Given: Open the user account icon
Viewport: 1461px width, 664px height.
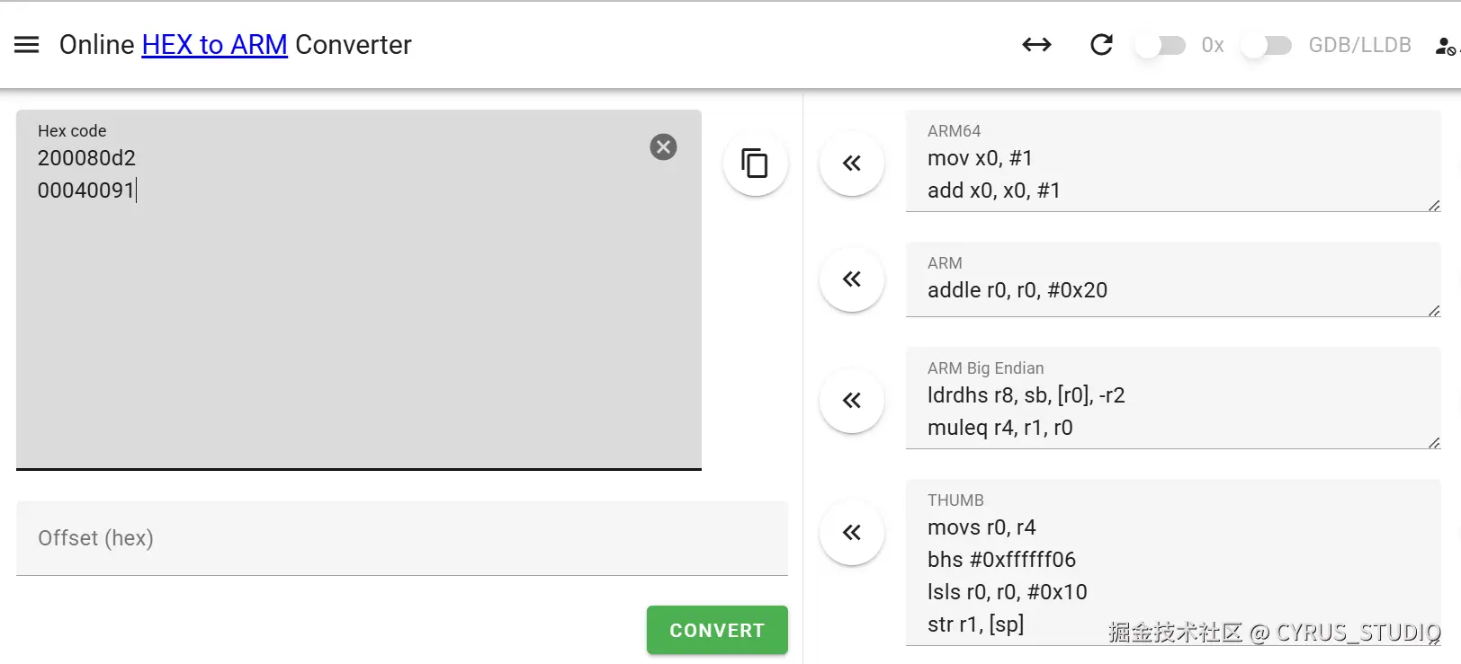Looking at the screenshot, I should pos(1445,46).
